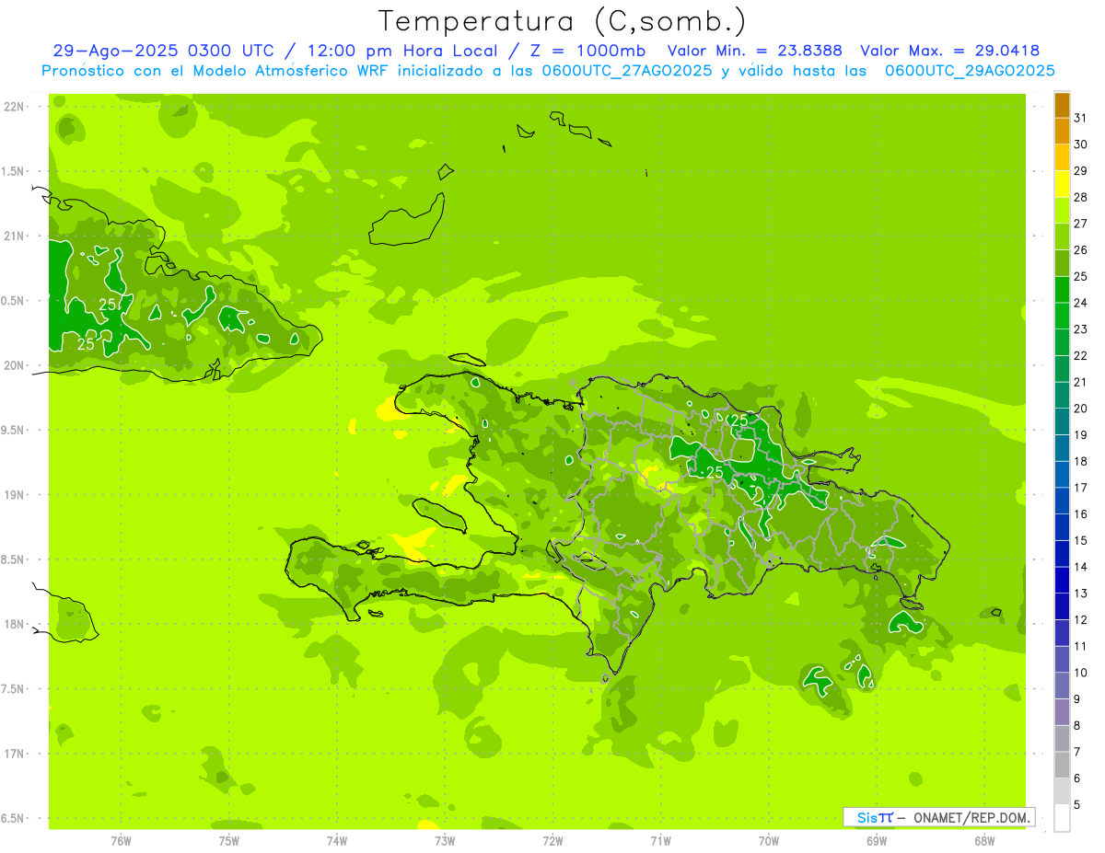The width and height of the screenshot is (1105, 853).
Task: Select the dark blue color bar segment between 13 and 14
Action: (1062, 580)
